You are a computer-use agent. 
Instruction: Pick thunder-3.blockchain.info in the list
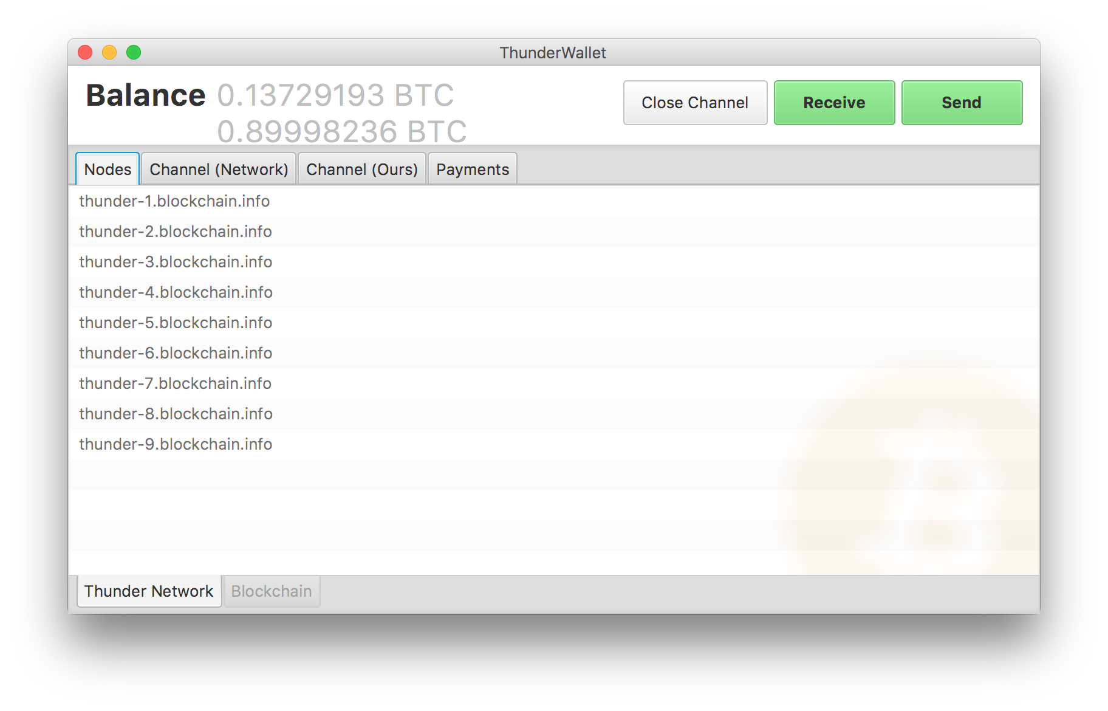coord(554,262)
